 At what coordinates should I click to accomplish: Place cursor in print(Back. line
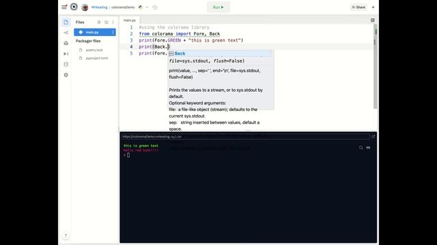point(154,47)
